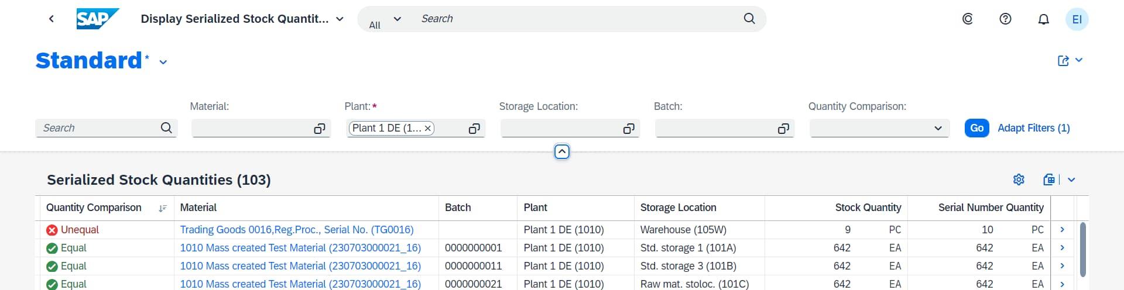The width and height of the screenshot is (1124, 290).
Task: Collapse the filter header bar
Action: point(561,152)
